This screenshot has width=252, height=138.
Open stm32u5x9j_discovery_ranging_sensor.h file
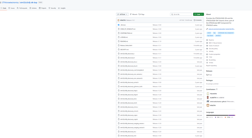click(x=132, y=128)
